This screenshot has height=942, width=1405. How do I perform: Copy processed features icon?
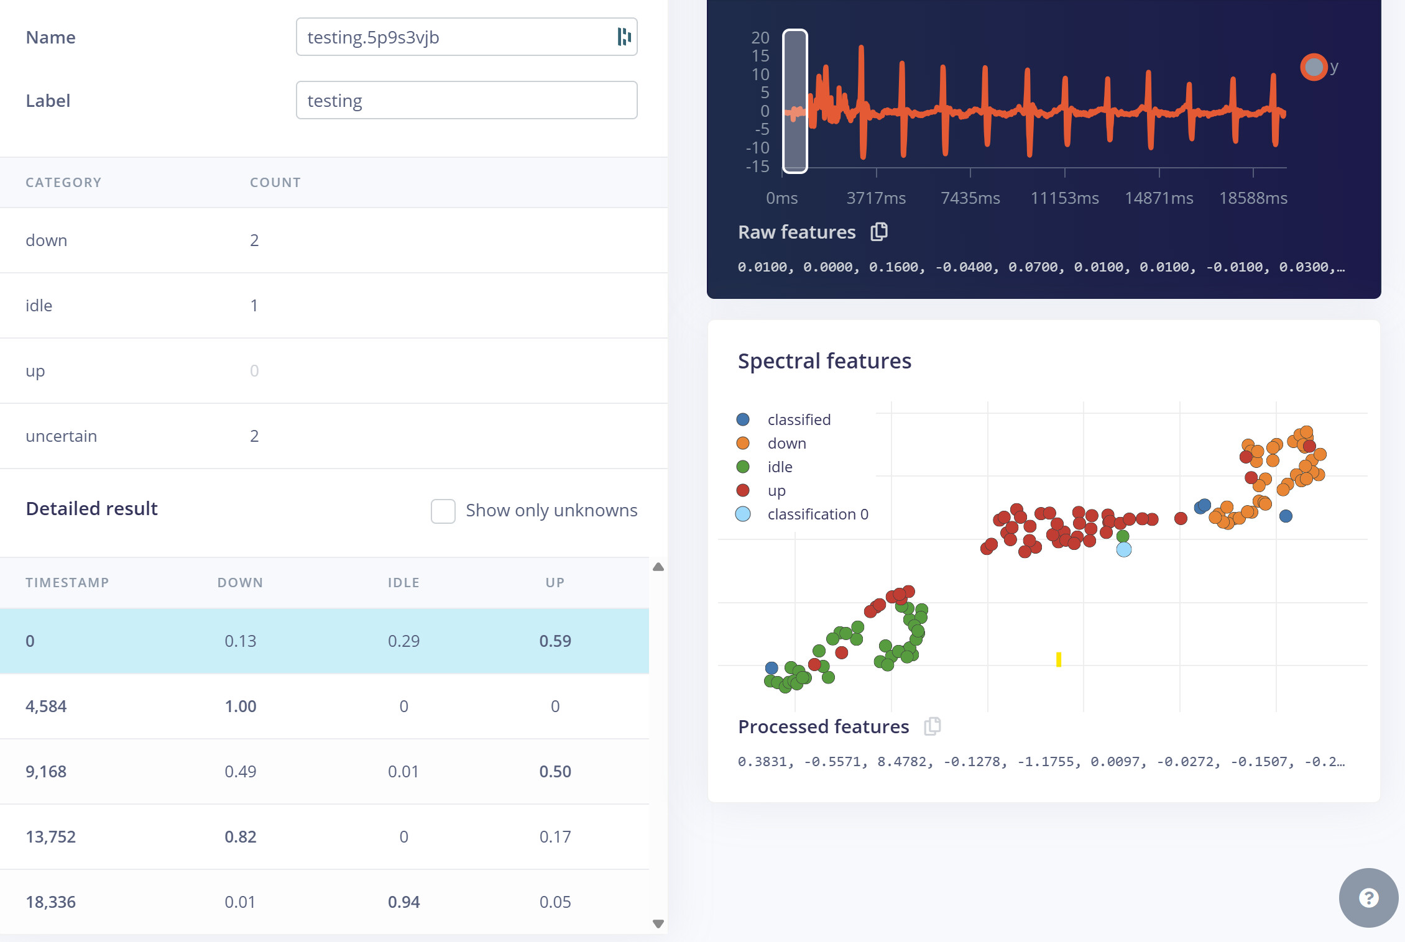932,726
